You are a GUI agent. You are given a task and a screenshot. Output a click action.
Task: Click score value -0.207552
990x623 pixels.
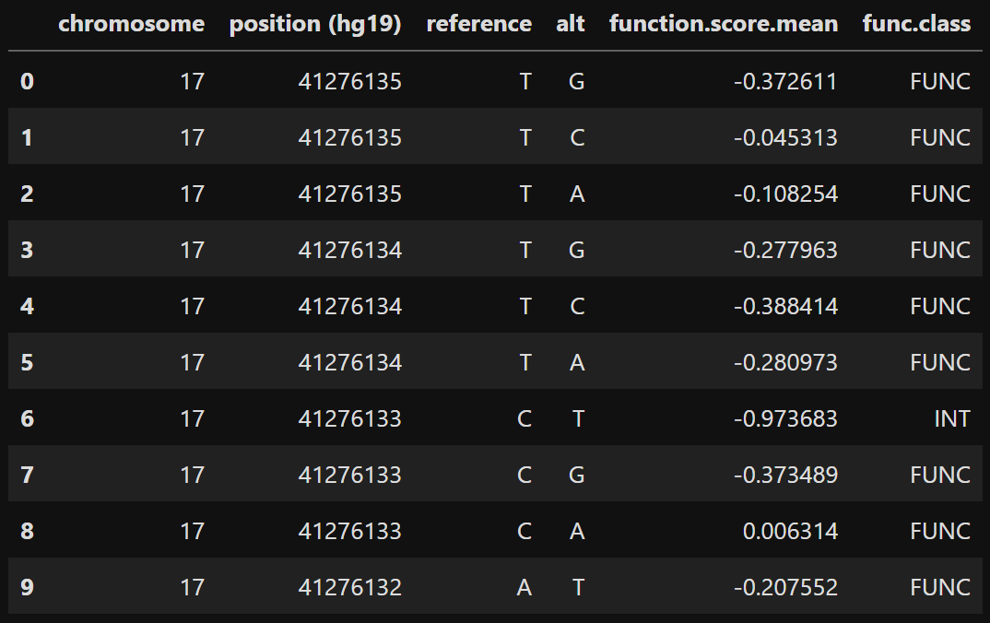(x=785, y=587)
